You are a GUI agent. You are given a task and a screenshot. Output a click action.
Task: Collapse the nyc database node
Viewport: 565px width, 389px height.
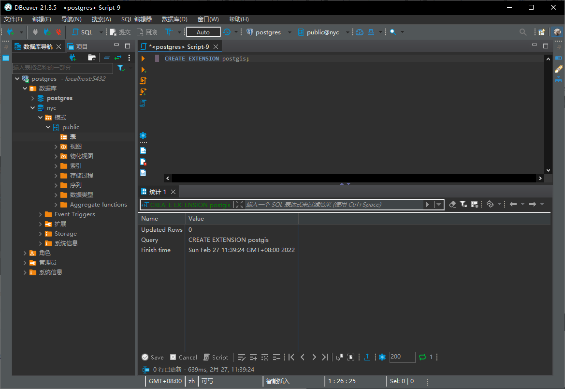click(x=32, y=108)
